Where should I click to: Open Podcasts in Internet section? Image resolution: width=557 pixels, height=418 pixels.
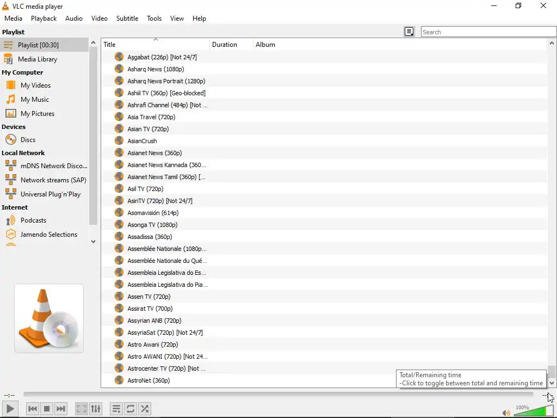click(44, 220)
